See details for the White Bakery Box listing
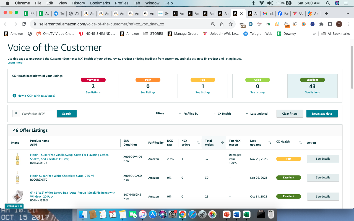The height and width of the screenshot is (221, 354). [x=323, y=196]
